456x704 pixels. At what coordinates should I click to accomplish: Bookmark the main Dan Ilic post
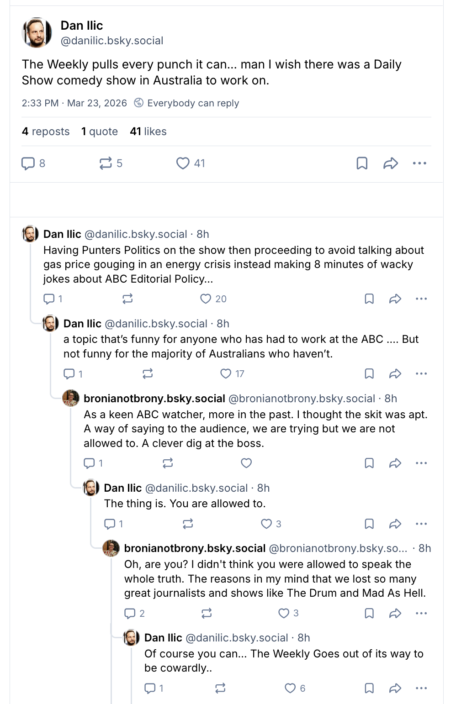(x=362, y=163)
